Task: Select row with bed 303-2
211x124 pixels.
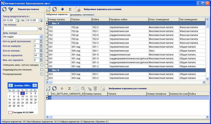Action: tap(127, 78)
